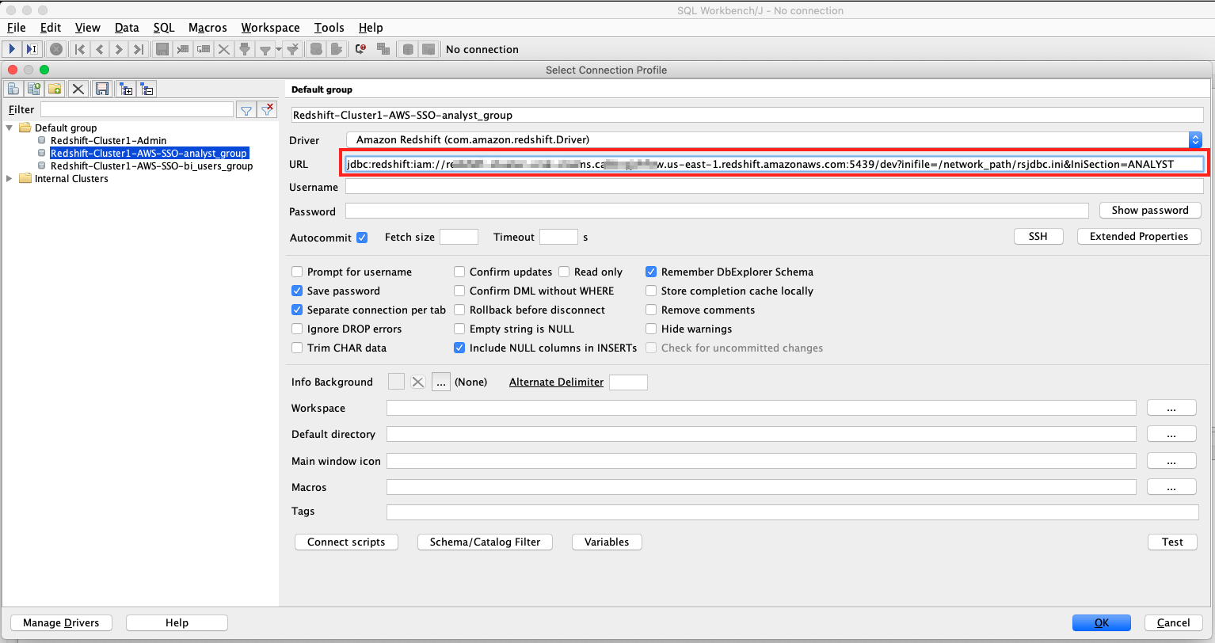This screenshot has height=643, width=1215.
Task: Open the Macros menu
Action: pyautogui.click(x=208, y=28)
